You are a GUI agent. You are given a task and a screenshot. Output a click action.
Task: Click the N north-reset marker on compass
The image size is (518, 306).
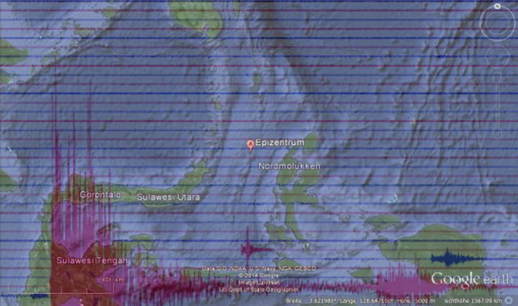(x=497, y=6)
